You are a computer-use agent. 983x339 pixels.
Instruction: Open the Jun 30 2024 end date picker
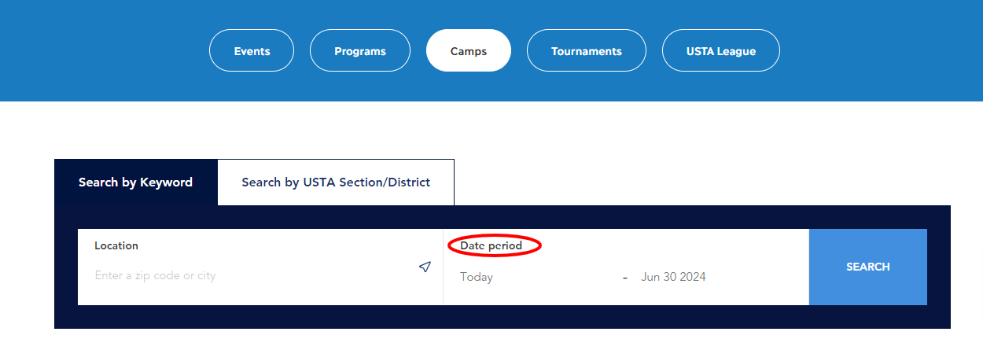[x=673, y=277]
